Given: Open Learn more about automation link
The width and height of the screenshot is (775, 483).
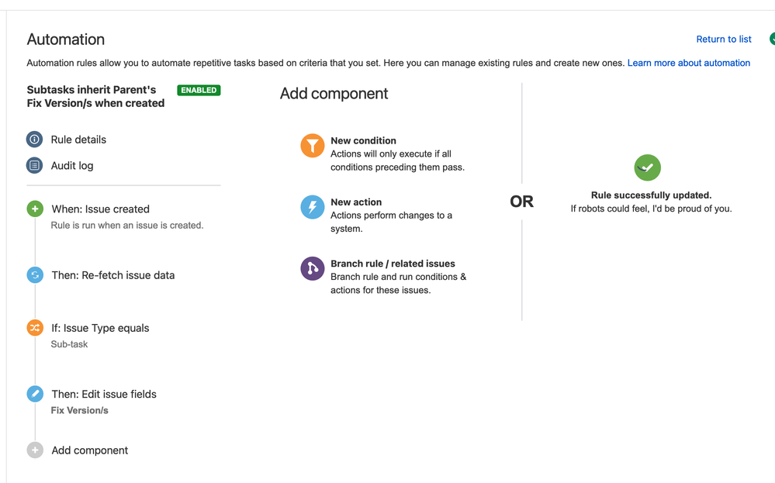Looking at the screenshot, I should 689,63.
